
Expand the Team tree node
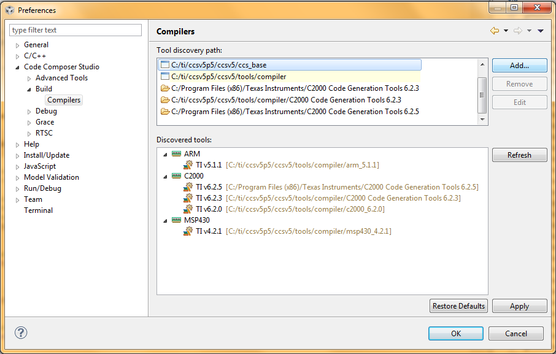[x=17, y=200]
